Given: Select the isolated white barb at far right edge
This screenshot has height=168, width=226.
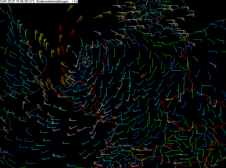Looking at the screenshot, I should coord(213,65).
